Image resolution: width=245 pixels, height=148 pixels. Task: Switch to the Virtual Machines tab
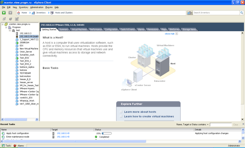tap(79, 29)
